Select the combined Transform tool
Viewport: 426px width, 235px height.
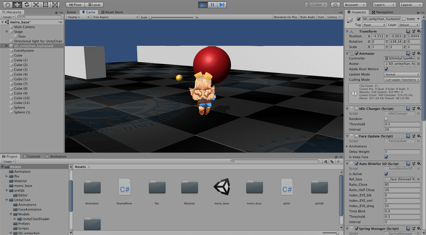tap(55, 5)
